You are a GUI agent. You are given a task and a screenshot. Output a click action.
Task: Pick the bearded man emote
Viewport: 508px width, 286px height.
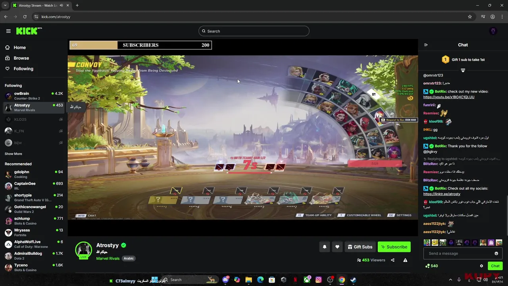(483, 242)
